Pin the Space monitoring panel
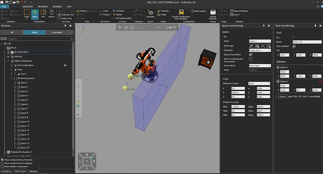 coord(264,26)
